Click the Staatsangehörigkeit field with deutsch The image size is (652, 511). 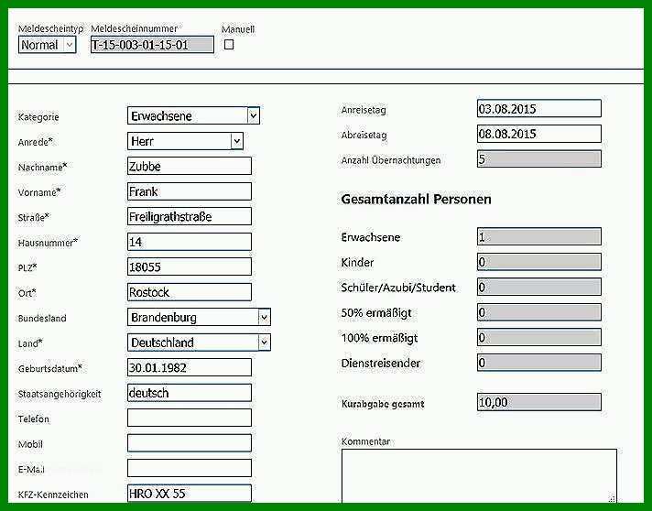(x=190, y=393)
